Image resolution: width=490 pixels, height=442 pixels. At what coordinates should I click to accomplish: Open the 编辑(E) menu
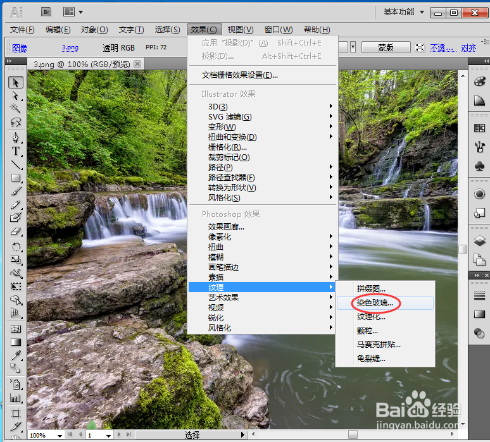tap(58, 30)
